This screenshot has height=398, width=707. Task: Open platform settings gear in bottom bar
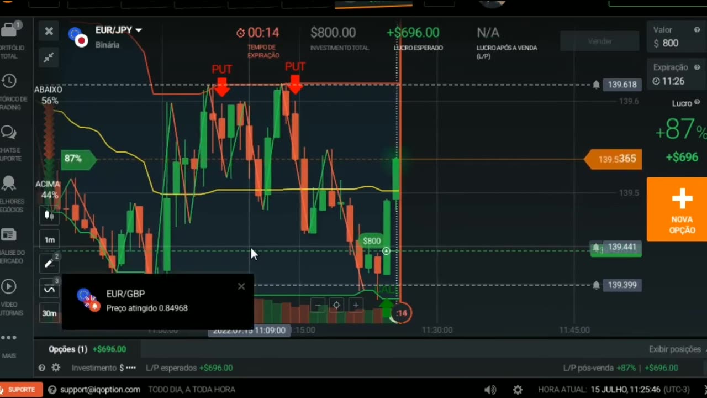[x=518, y=390]
